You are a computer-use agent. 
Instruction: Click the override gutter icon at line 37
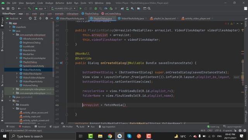61,63
